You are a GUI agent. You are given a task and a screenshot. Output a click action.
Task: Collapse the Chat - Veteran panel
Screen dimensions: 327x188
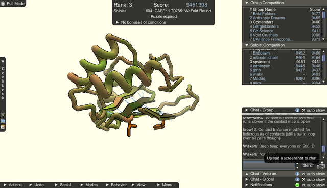247,174
